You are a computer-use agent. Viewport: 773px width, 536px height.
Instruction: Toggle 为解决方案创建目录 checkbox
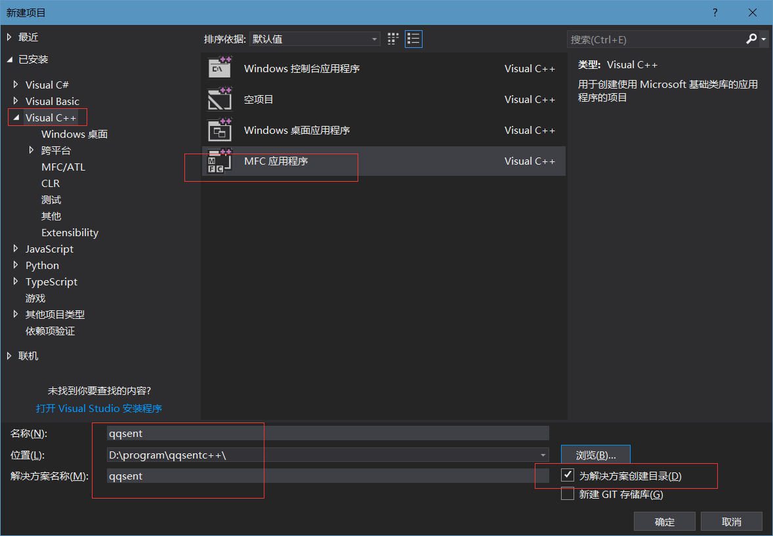568,476
